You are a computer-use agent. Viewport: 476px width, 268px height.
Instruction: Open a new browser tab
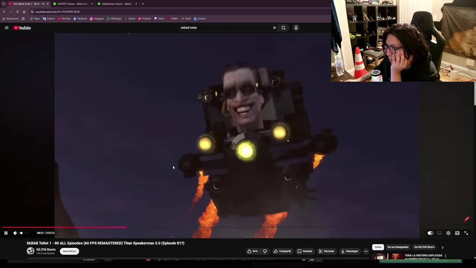tap(143, 4)
